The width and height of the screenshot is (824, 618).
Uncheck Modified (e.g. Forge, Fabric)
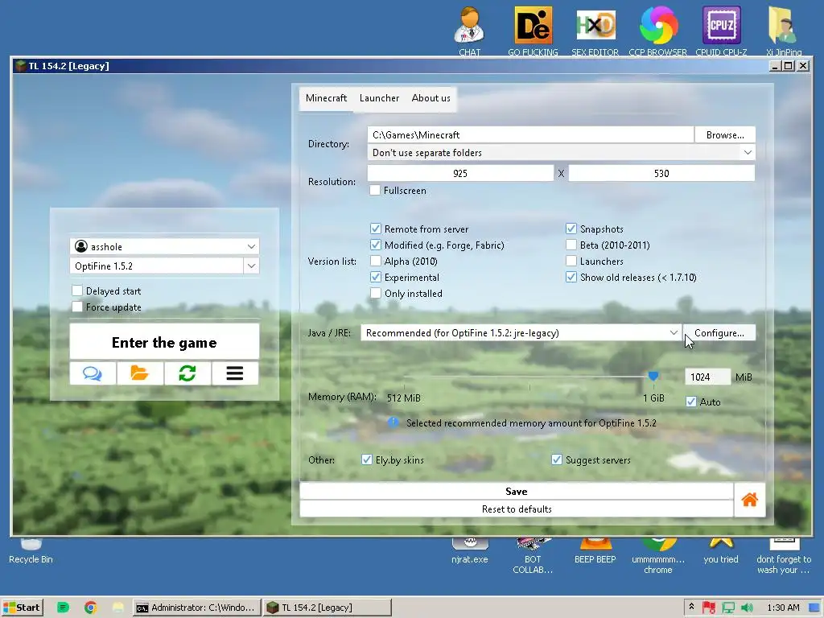(x=375, y=245)
